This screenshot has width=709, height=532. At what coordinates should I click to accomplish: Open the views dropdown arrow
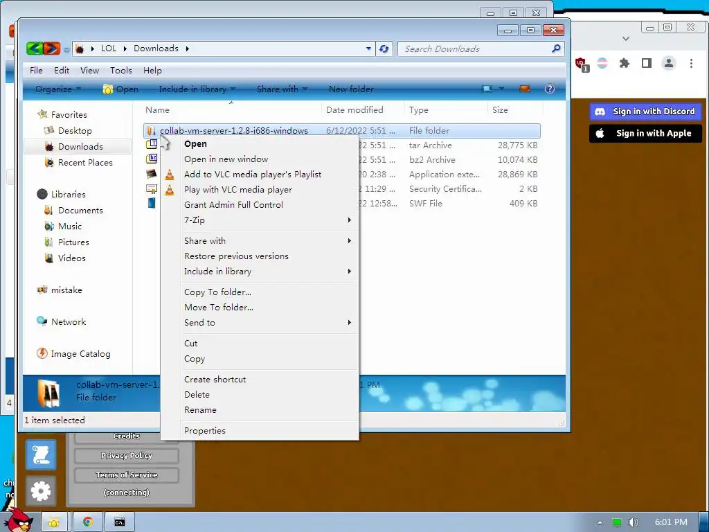coord(501,89)
